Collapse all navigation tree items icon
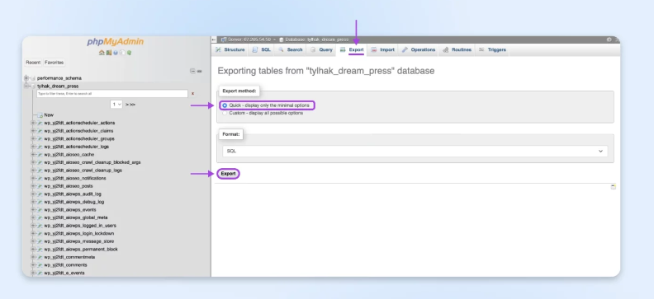 coord(192,71)
